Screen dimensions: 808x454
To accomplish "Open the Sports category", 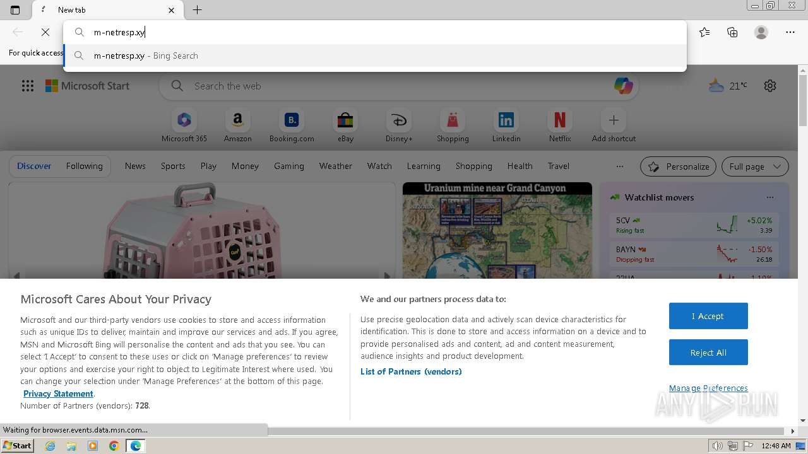I will 173,166.
